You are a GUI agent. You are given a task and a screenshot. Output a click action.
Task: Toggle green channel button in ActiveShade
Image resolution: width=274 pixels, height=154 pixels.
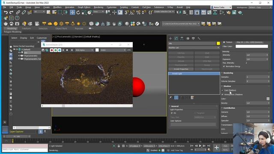(x=56, y=50)
